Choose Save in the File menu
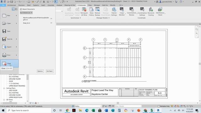 click(x=9, y=31)
